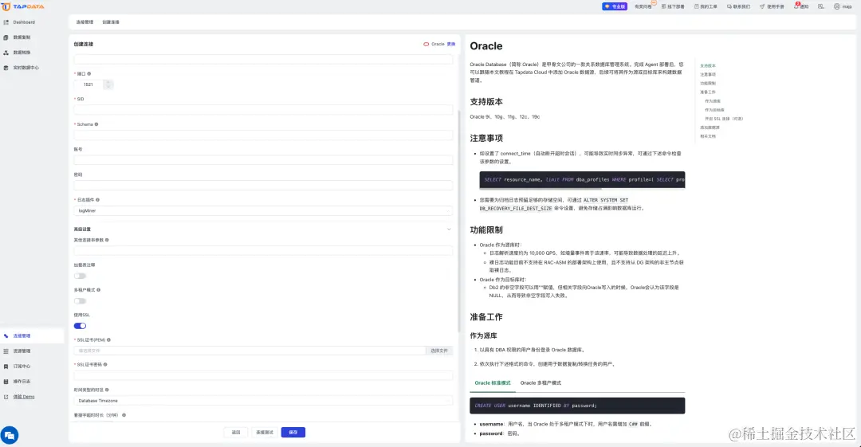Image resolution: width=861 pixels, height=447 pixels.
Task: Jump to 准备工作 in the outline
Action: click(x=708, y=92)
